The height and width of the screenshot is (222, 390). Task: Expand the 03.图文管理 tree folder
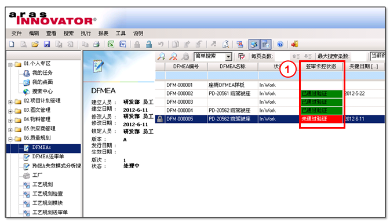[x=10, y=111]
